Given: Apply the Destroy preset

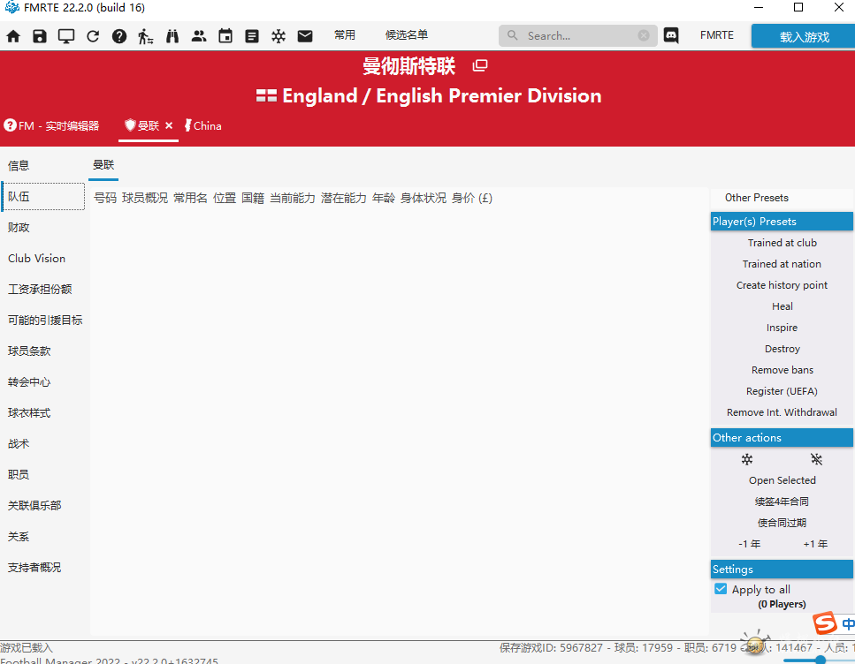Looking at the screenshot, I should 782,349.
